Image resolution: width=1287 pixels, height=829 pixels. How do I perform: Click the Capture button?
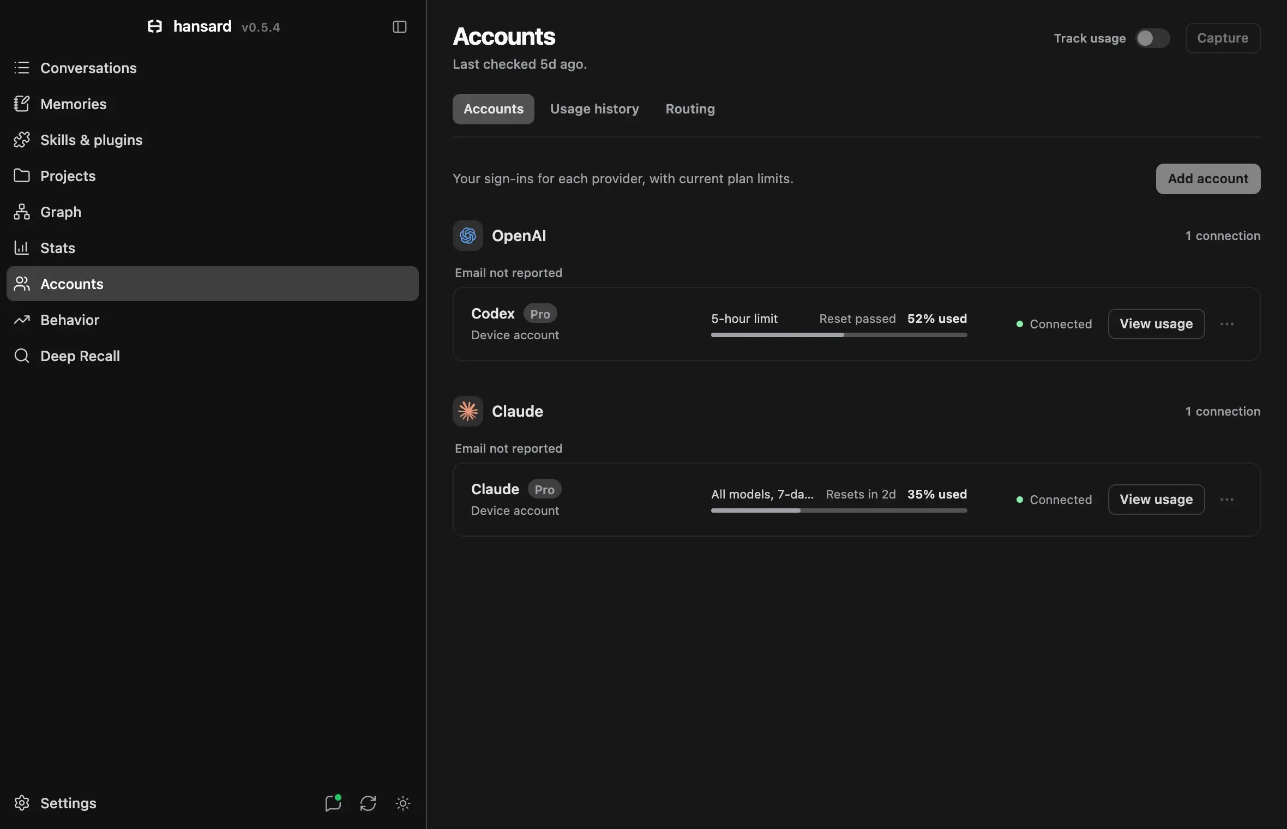click(1223, 38)
